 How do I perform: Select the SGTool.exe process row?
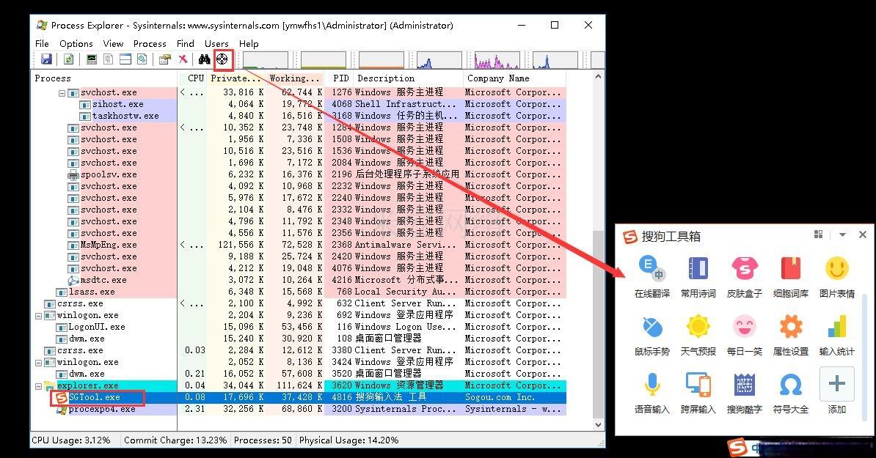coord(299,397)
